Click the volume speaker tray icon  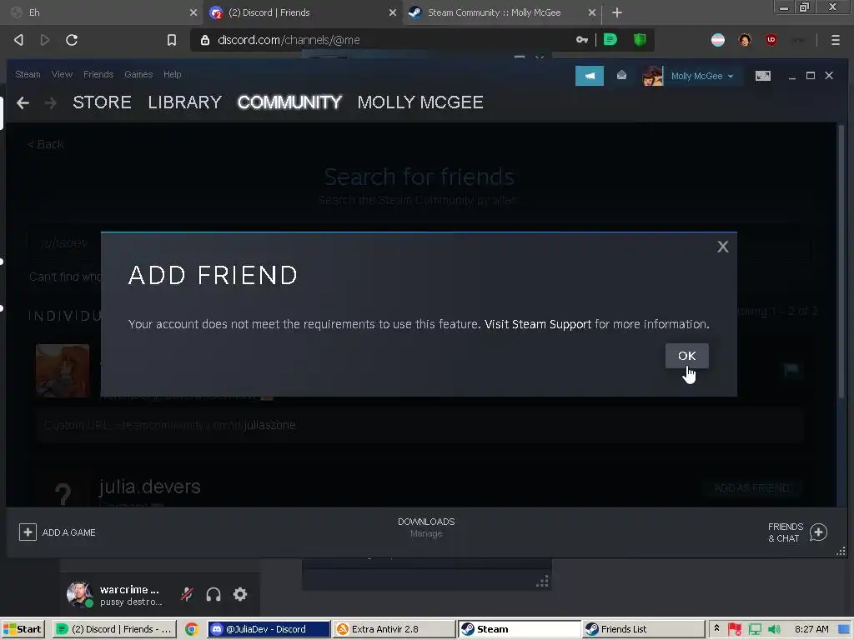click(x=774, y=629)
